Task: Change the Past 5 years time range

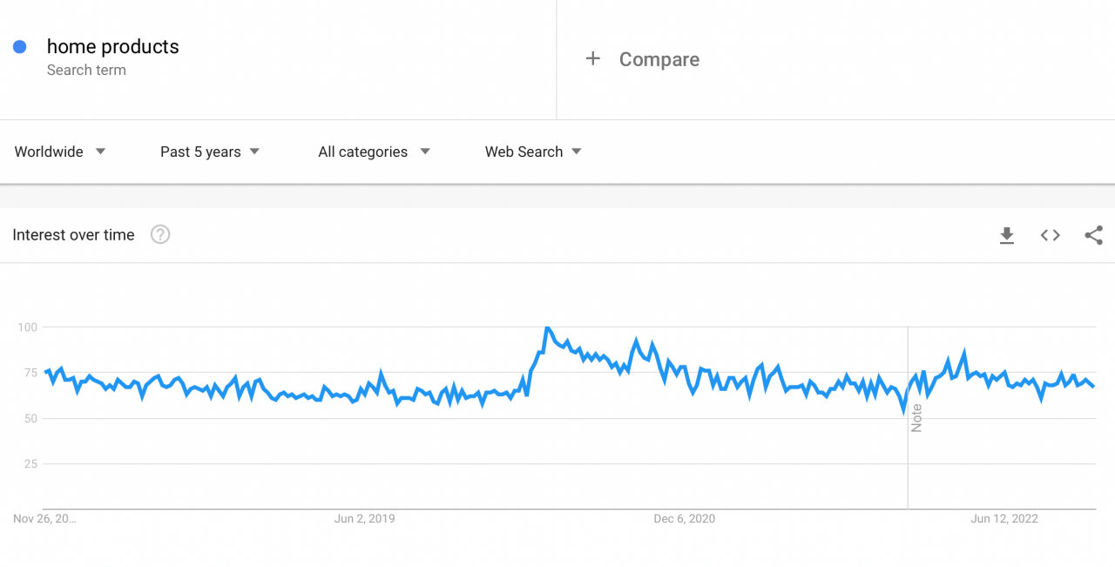Action: coord(209,152)
